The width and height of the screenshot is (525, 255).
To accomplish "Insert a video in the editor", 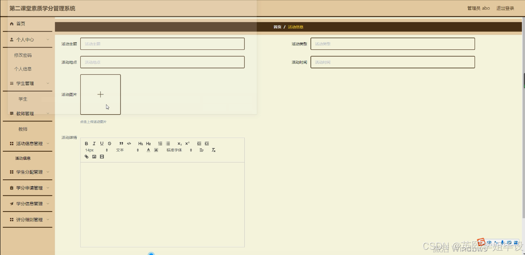I will (102, 156).
